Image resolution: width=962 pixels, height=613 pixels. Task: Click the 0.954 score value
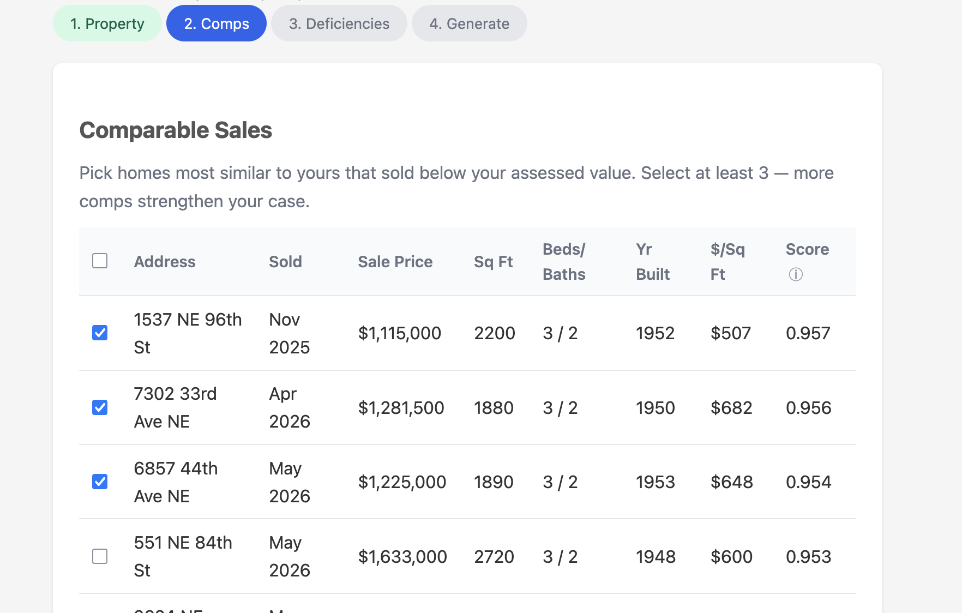(x=809, y=482)
